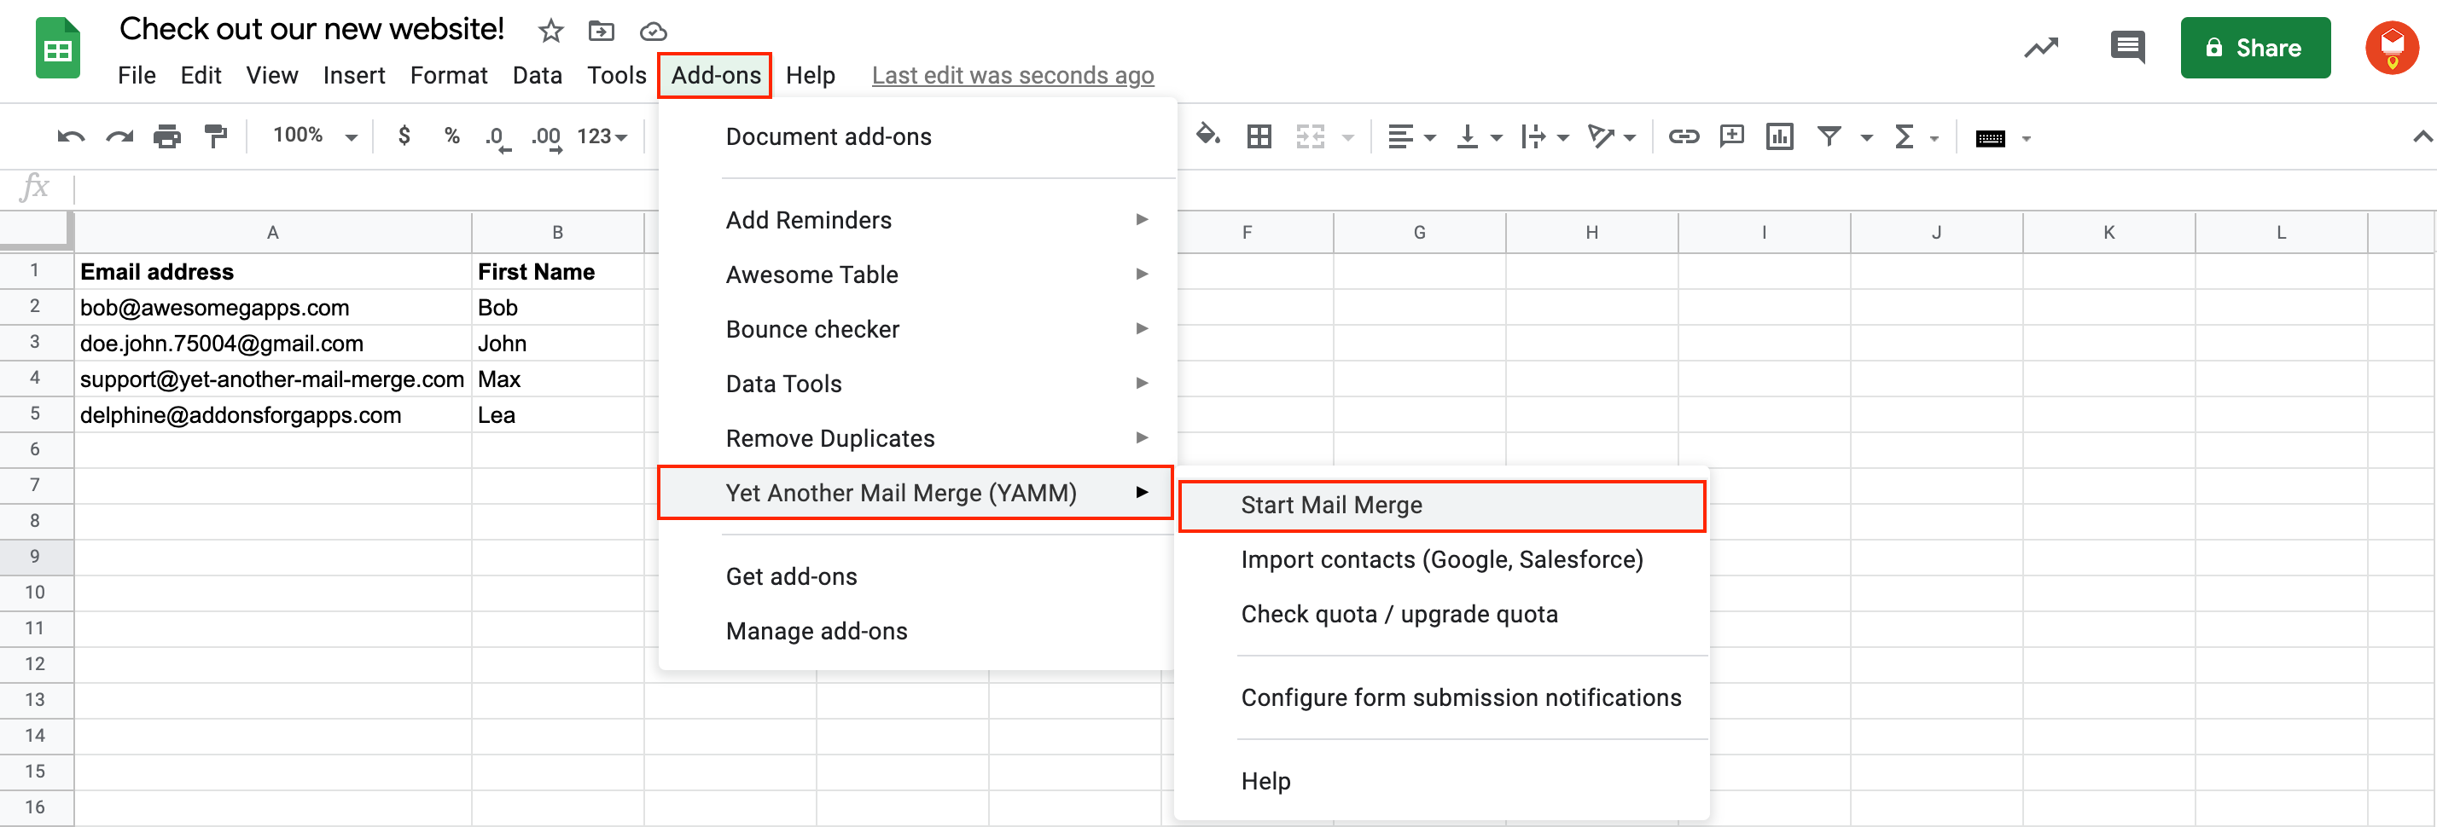Choose Remove Duplicates from Add-ons menu

point(829,438)
